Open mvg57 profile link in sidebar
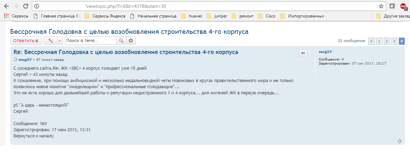Screen dimensions: 410x164 pos(325,52)
